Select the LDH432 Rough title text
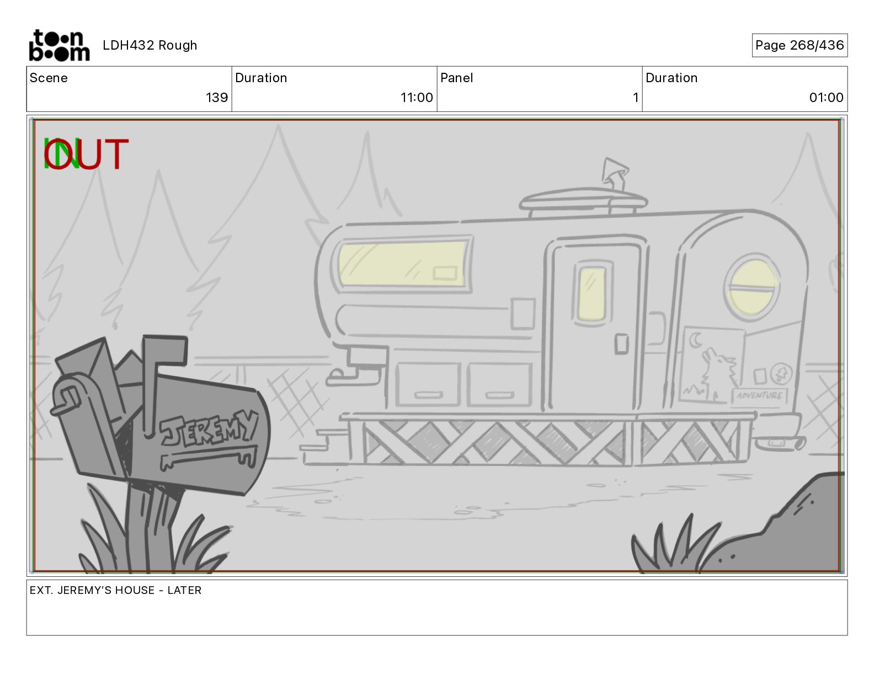 pyautogui.click(x=150, y=45)
